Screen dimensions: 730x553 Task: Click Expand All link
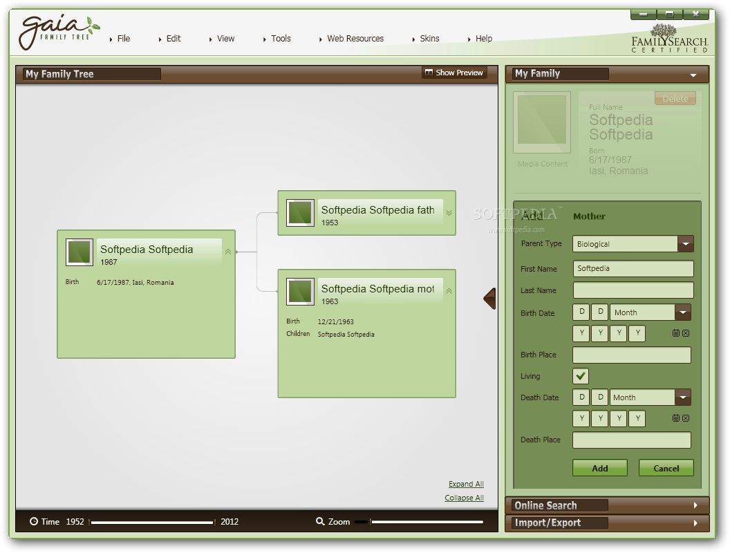pos(466,484)
